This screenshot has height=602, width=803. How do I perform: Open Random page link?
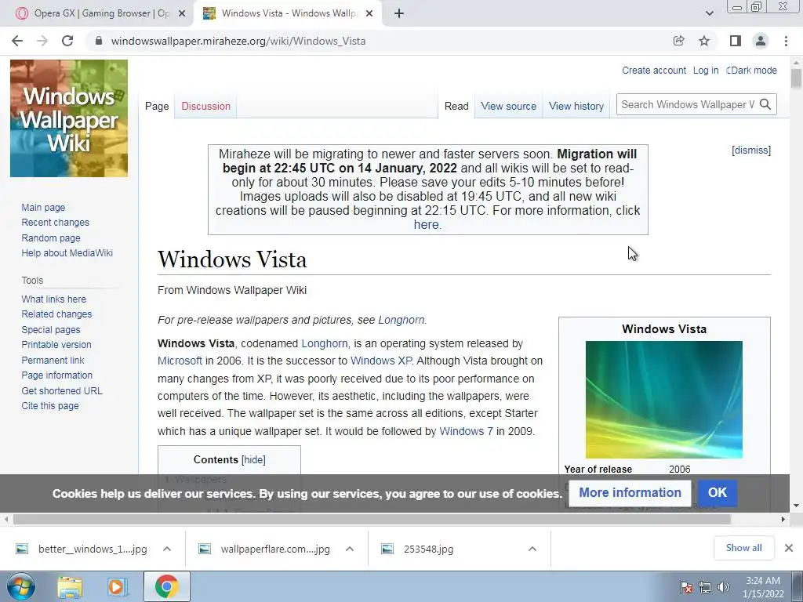pos(51,238)
